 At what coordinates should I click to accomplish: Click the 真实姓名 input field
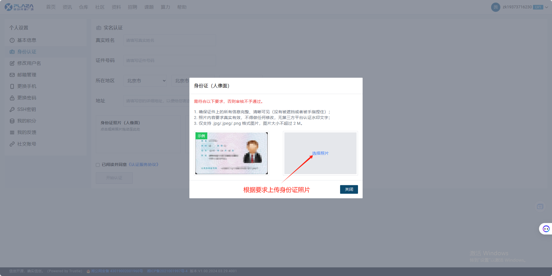click(169, 40)
